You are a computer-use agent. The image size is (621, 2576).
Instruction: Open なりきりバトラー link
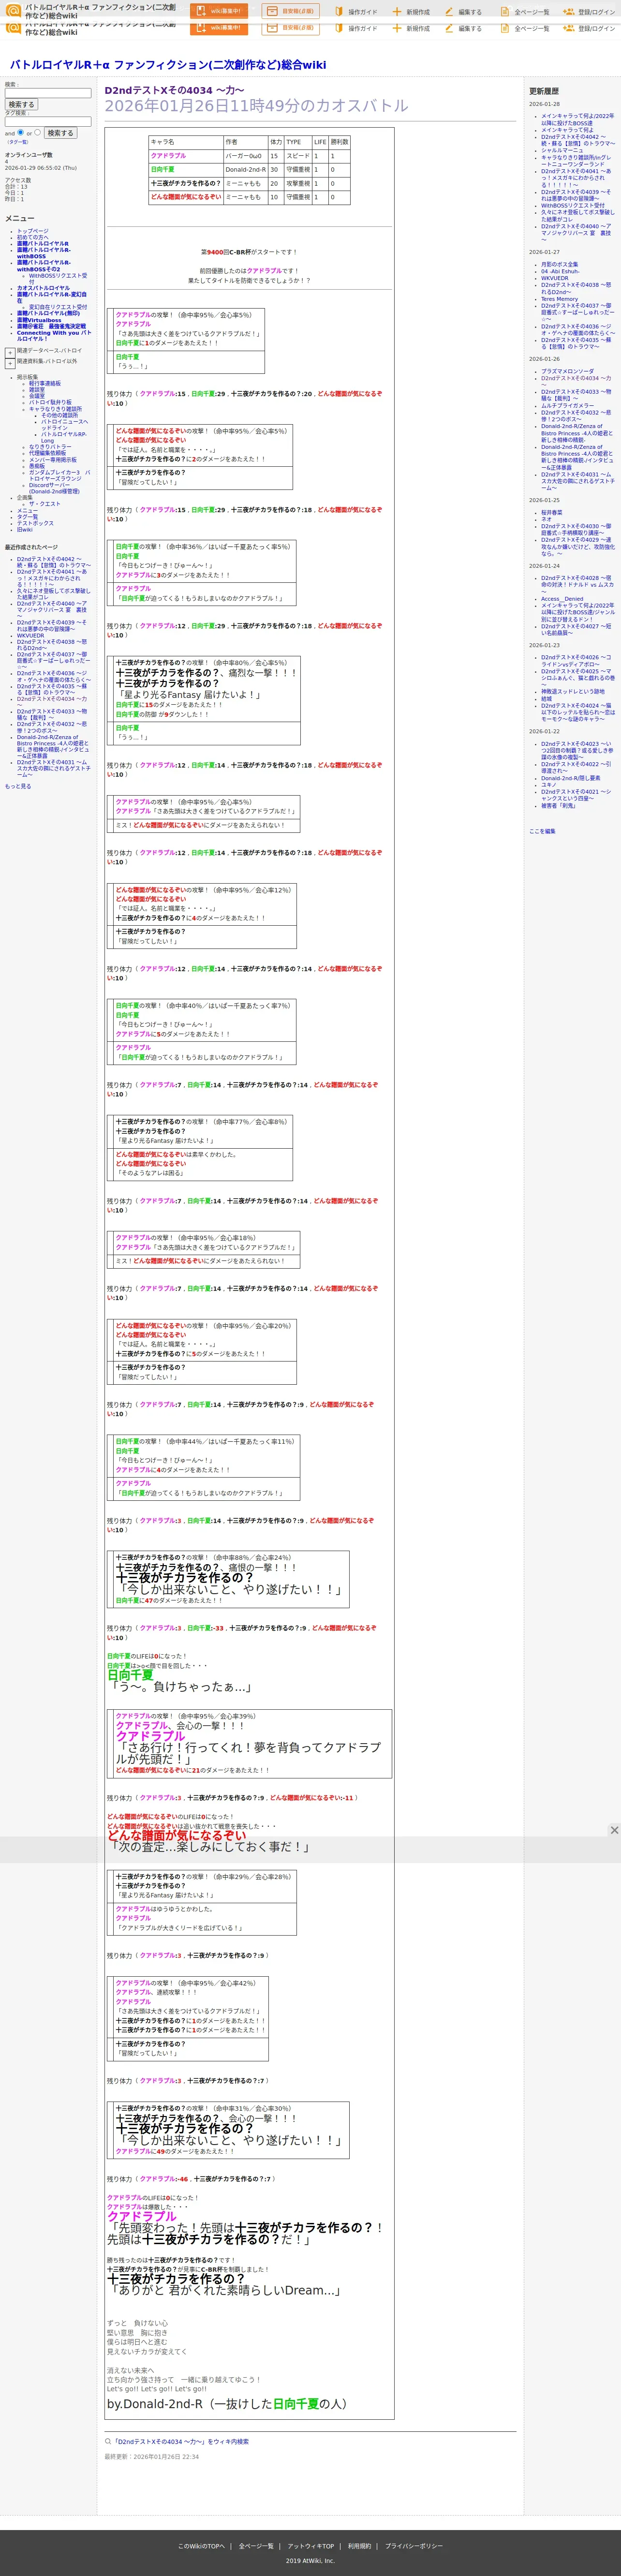[x=50, y=447]
